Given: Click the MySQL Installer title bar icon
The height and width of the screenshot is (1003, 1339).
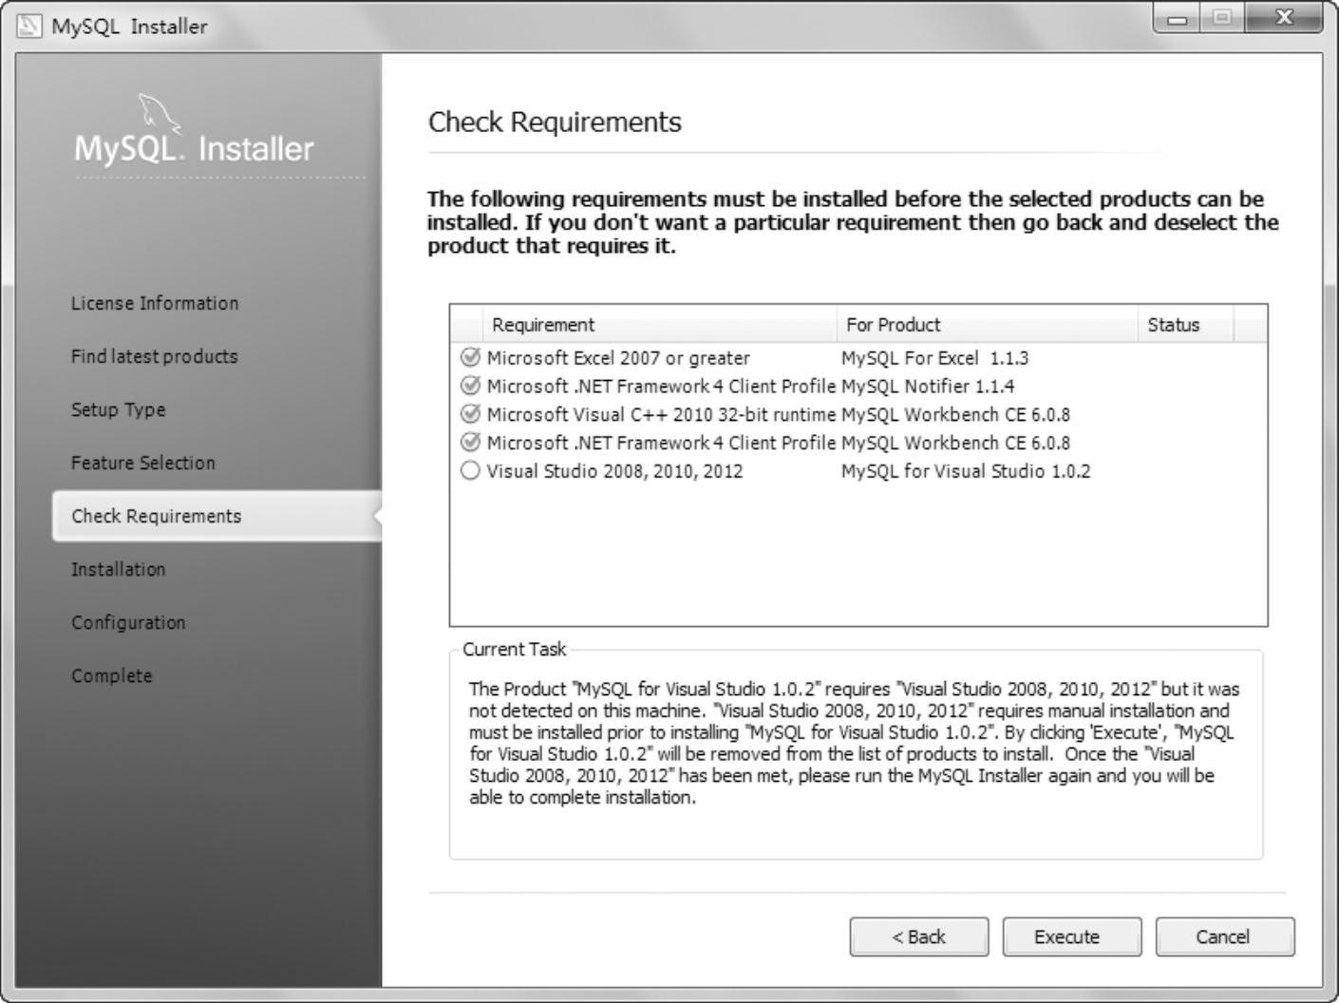Looking at the screenshot, I should coord(30,26).
